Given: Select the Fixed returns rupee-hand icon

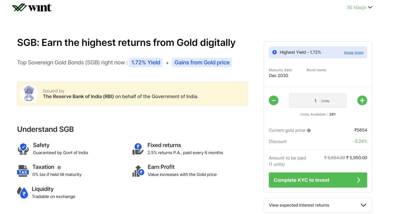Looking at the screenshot, I should (x=138, y=148).
